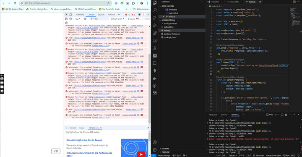Create a live expression with the eye icon
Viewport: 302px width, 157px height.
click(85, 19)
